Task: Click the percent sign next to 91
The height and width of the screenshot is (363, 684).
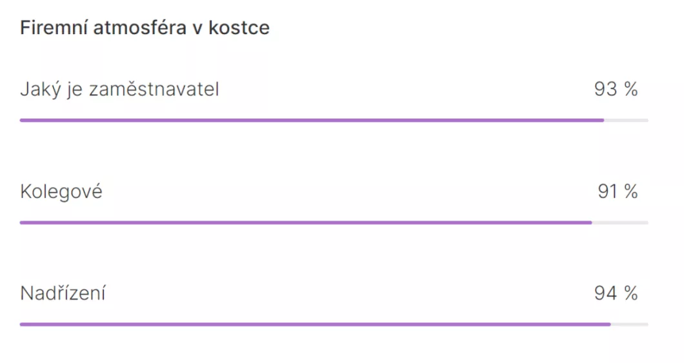Action: [x=631, y=191]
